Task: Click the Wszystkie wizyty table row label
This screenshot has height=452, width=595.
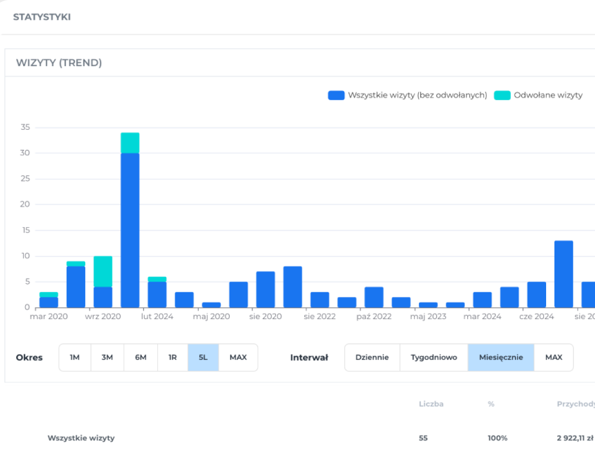Action: (x=81, y=438)
